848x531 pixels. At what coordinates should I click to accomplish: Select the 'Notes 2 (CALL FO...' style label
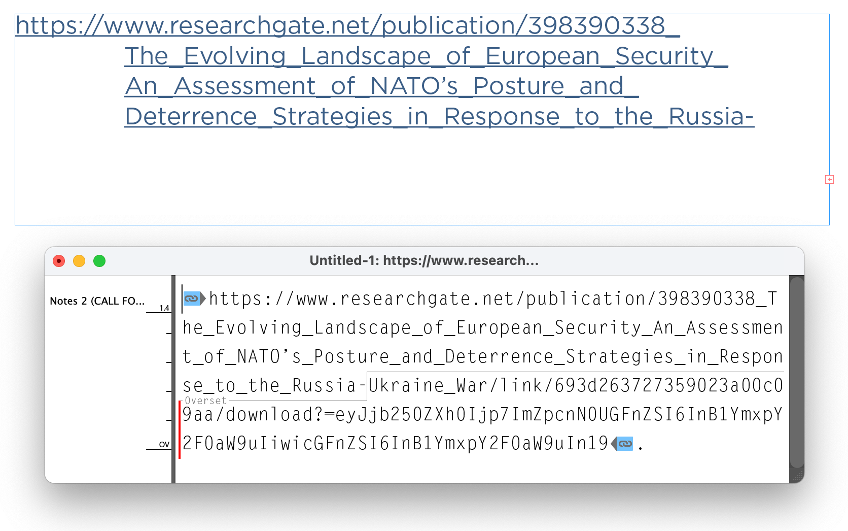97,301
